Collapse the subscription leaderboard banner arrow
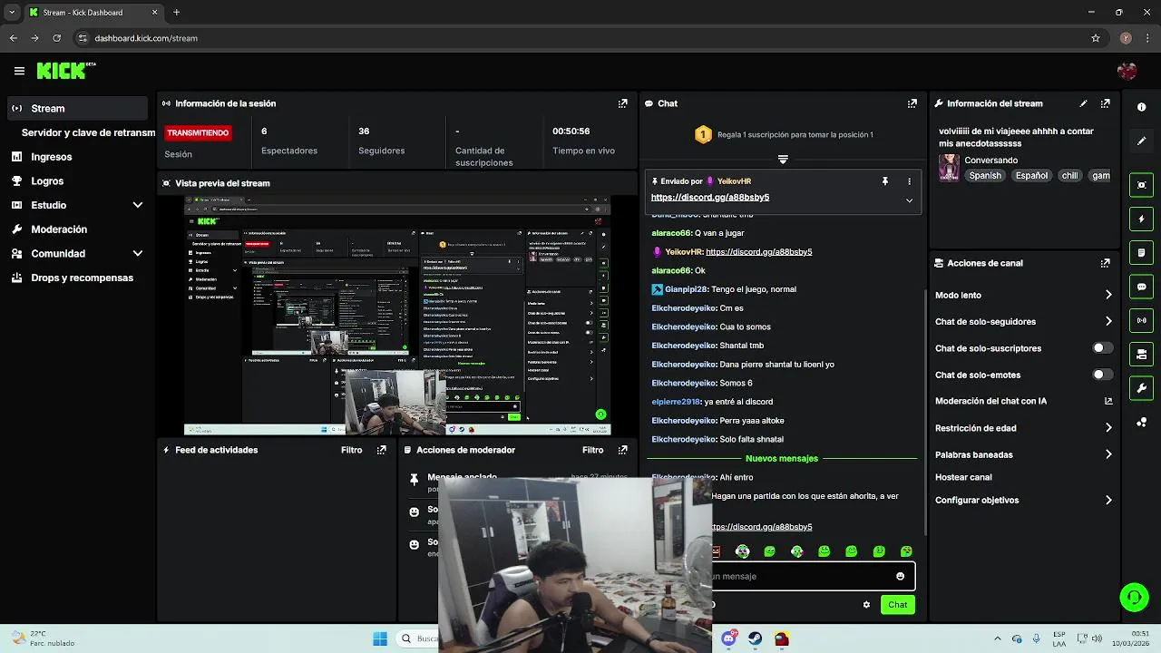 coord(783,159)
